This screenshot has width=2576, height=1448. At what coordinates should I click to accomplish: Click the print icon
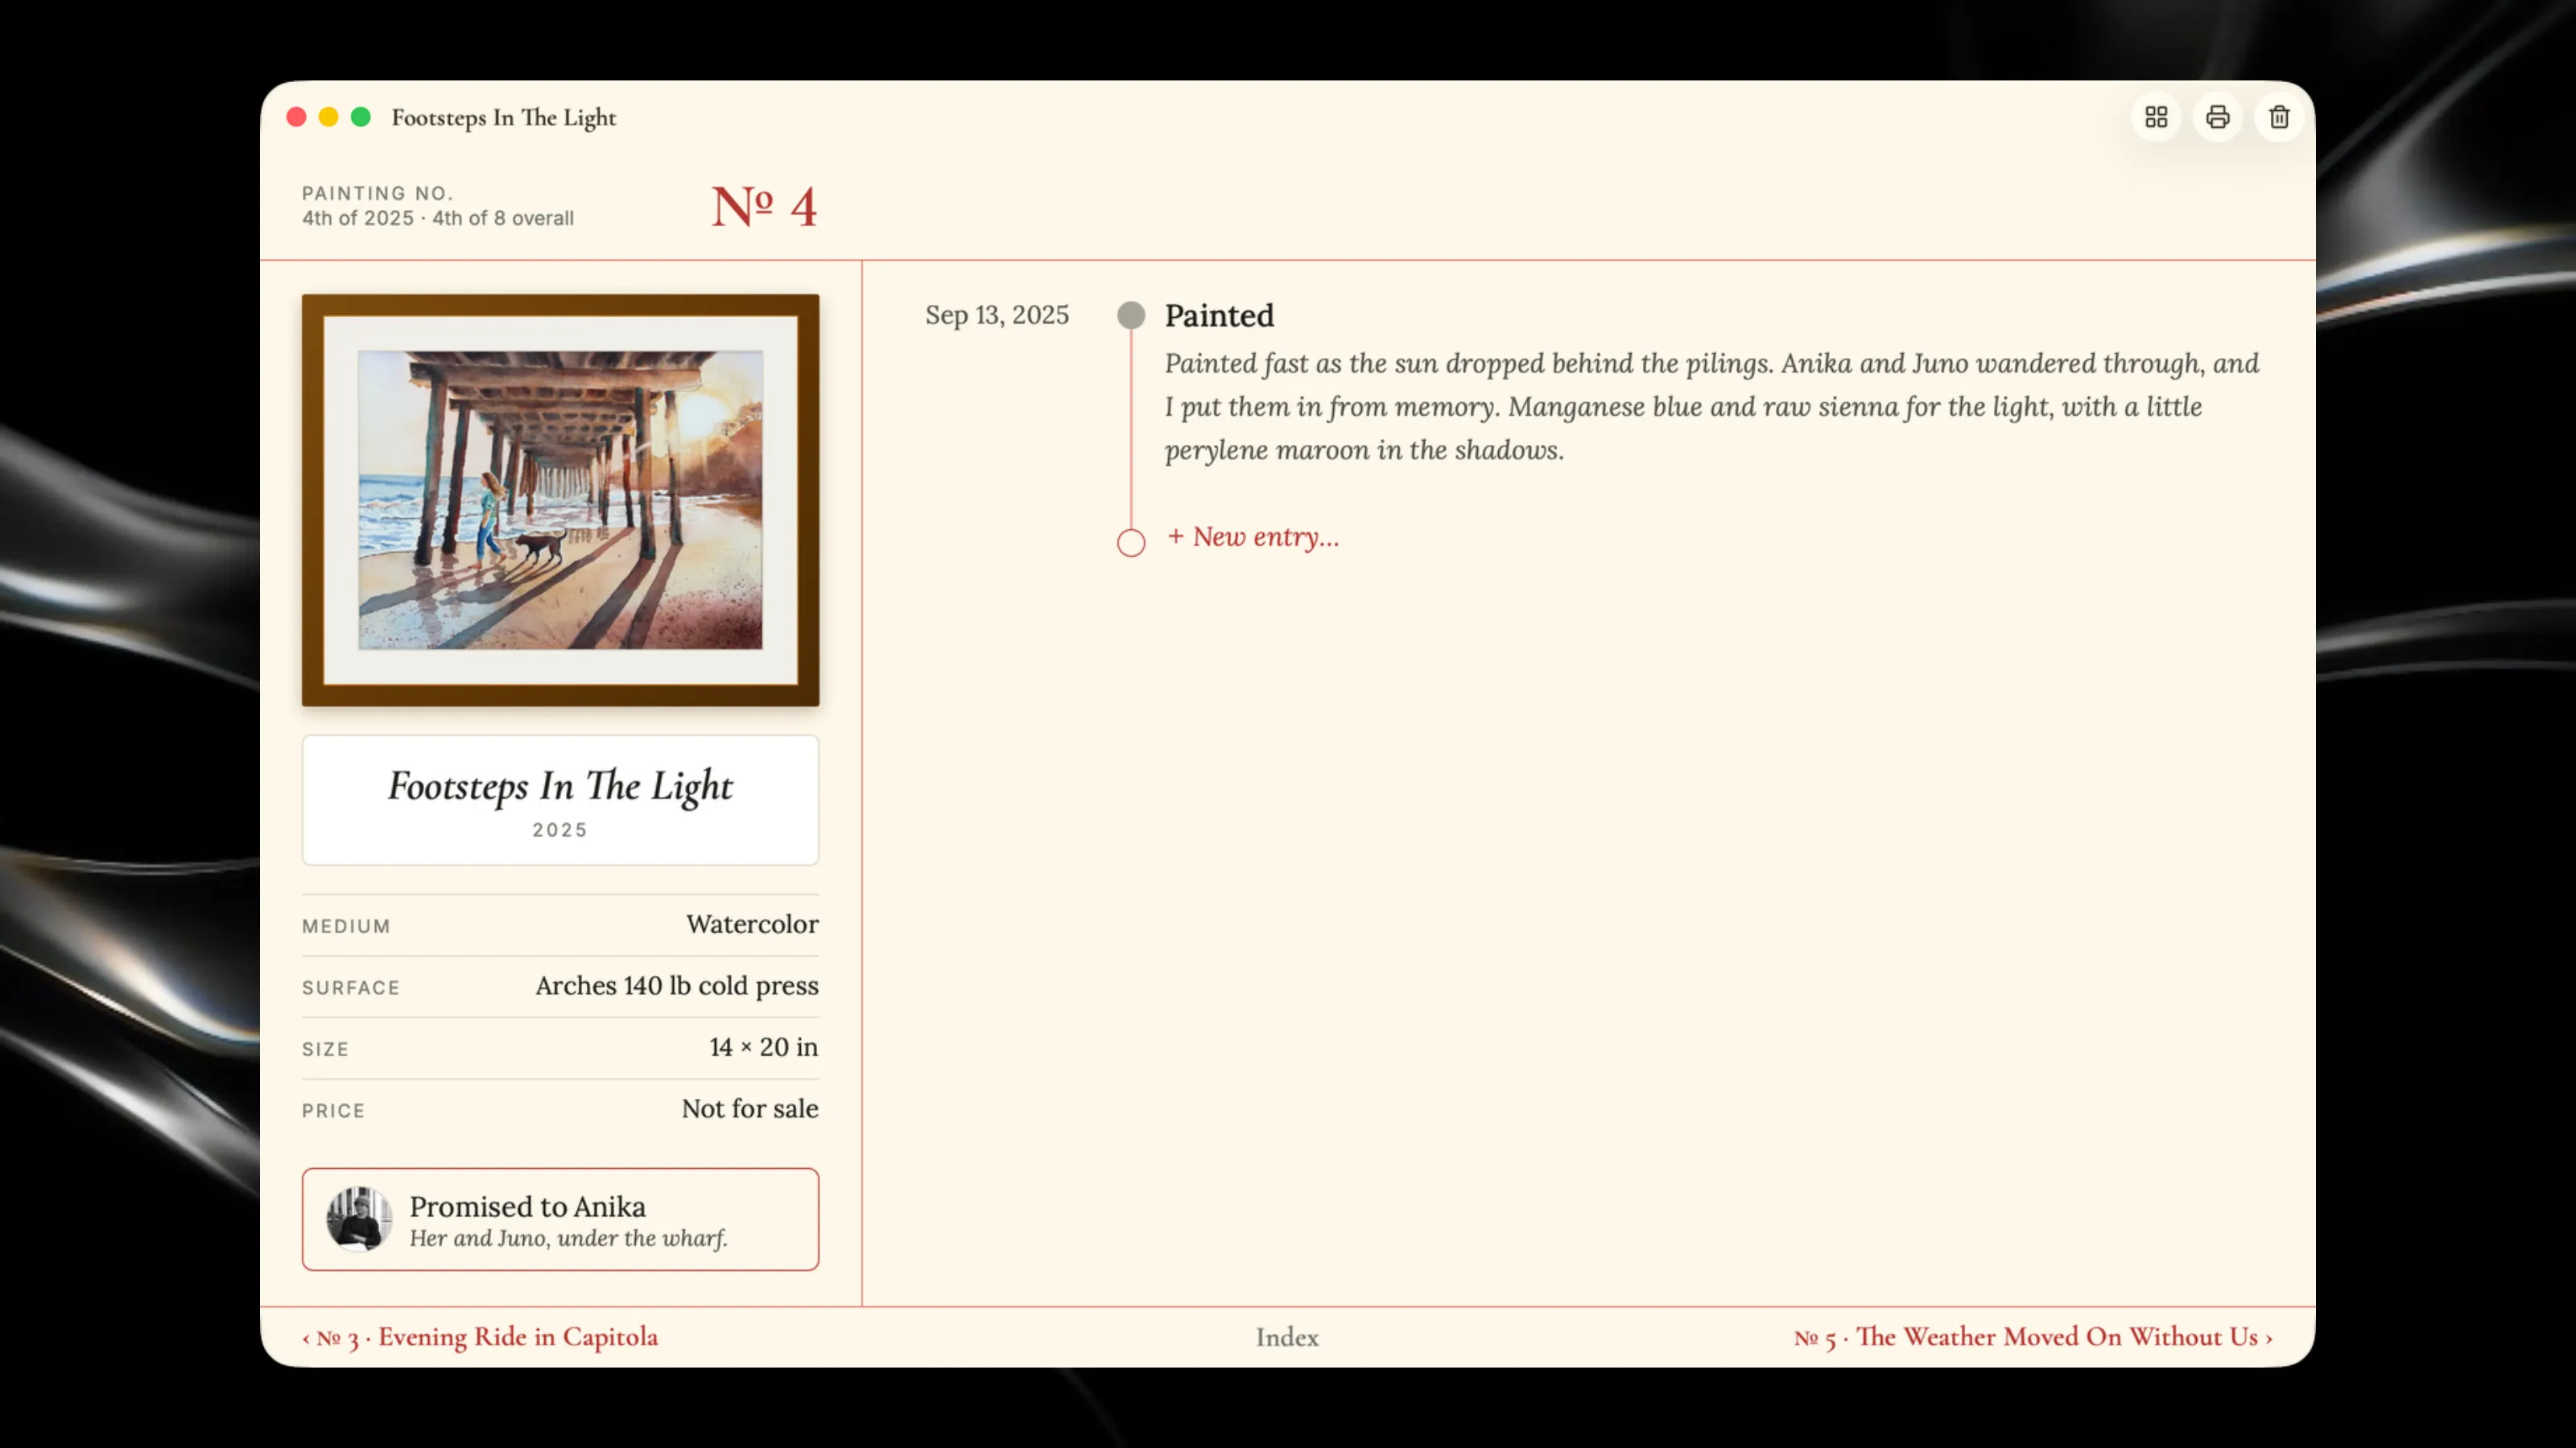[x=2217, y=117]
